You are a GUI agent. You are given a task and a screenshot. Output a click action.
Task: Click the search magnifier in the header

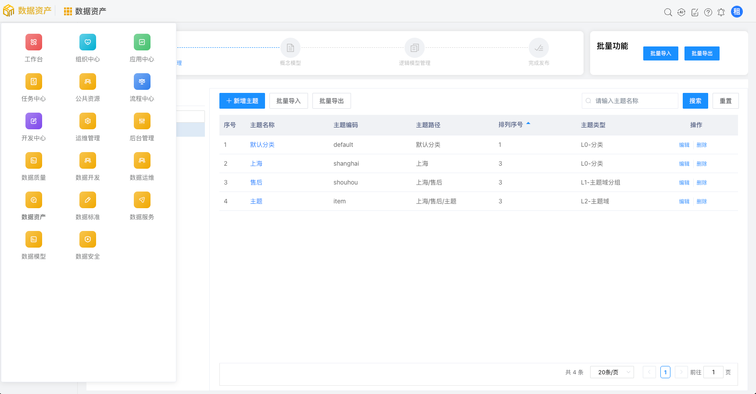(668, 12)
